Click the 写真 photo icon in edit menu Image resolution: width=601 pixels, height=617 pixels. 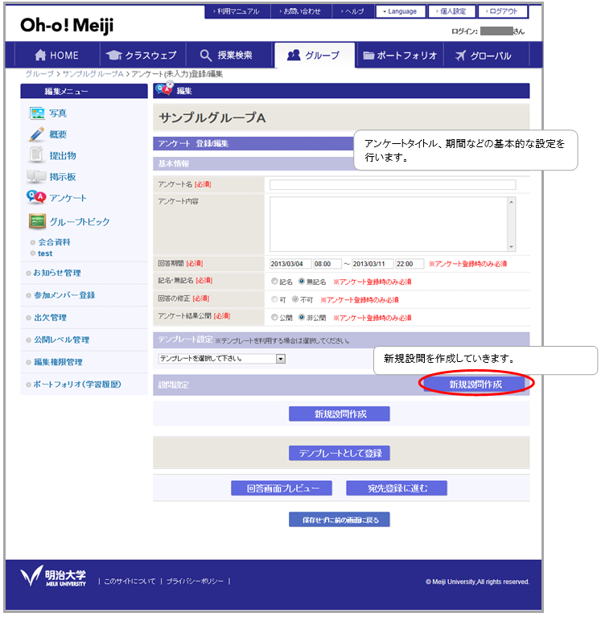[x=37, y=113]
